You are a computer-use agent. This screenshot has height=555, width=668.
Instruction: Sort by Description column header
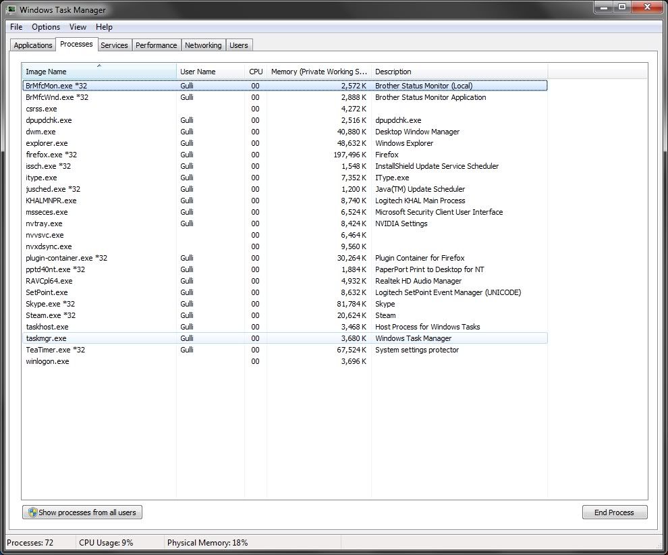[460, 71]
